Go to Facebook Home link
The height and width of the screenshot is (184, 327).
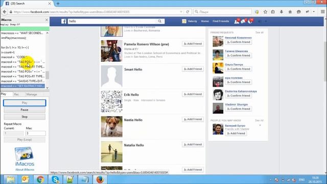point(205,21)
